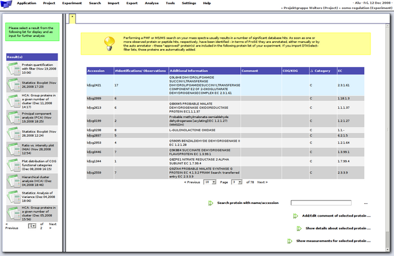Sort by Comment column header
Image resolution: width=394 pixels, height=256 pixels.
coord(261,71)
